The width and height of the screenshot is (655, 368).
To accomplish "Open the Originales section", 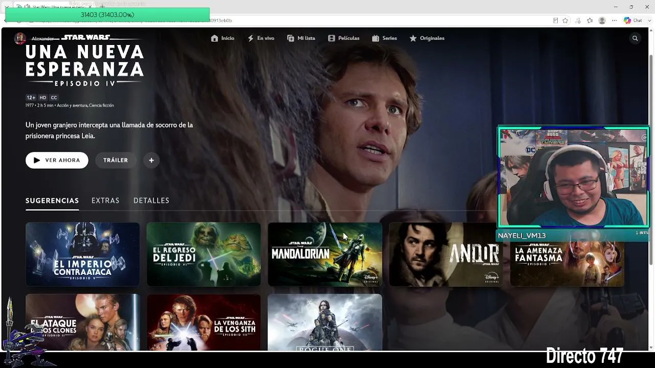I will pos(427,38).
